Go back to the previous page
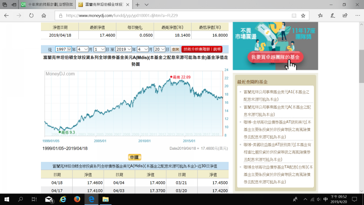 pos(6,16)
